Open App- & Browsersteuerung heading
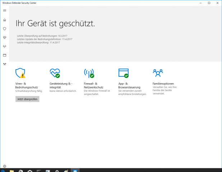Screen dimensions: 222x172 [129, 85]
